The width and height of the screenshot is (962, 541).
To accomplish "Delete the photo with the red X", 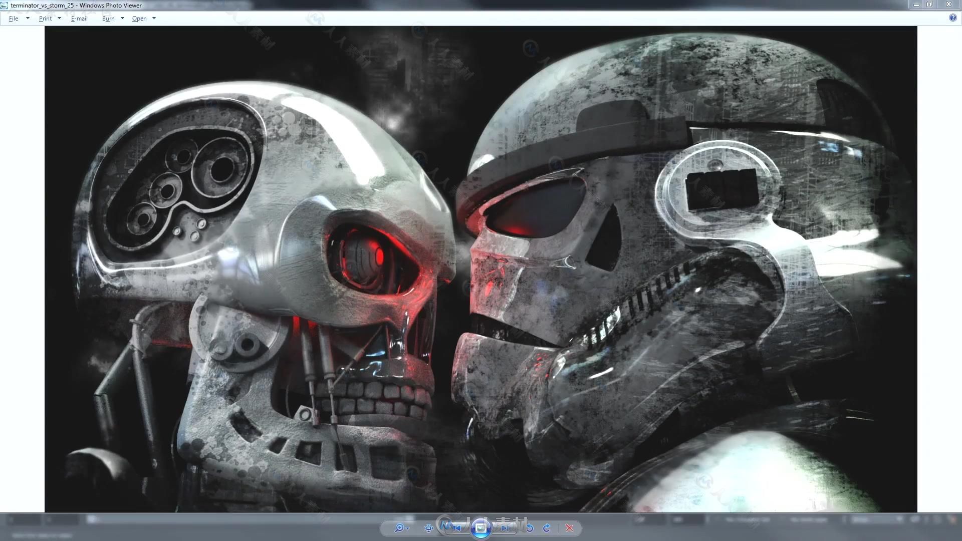I will tap(569, 528).
